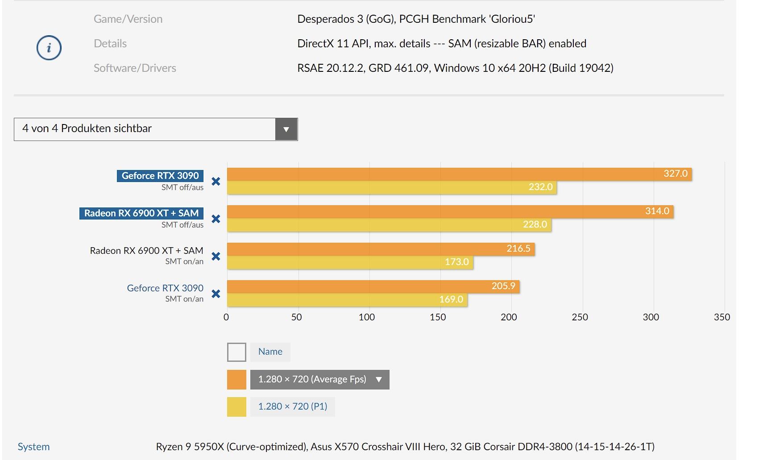The width and height of the screenshot is (759, 460).
Task: Toggle the yellow P1 legend square
Action: [x=236, y=407]
